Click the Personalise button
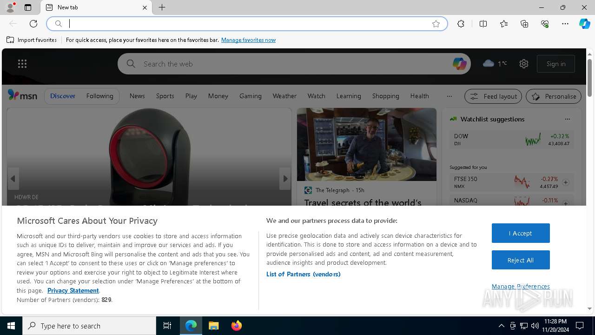This screenshot has height=335, width=595. pos(554,96)
